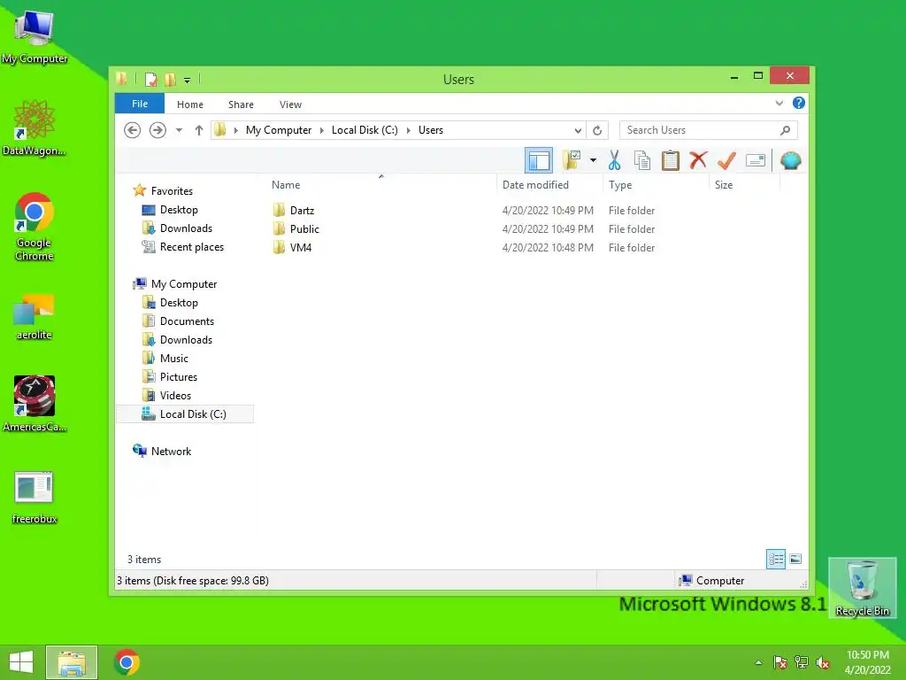Click the freerobux desktop icon
Screen dimensions: 906x680
35,498
